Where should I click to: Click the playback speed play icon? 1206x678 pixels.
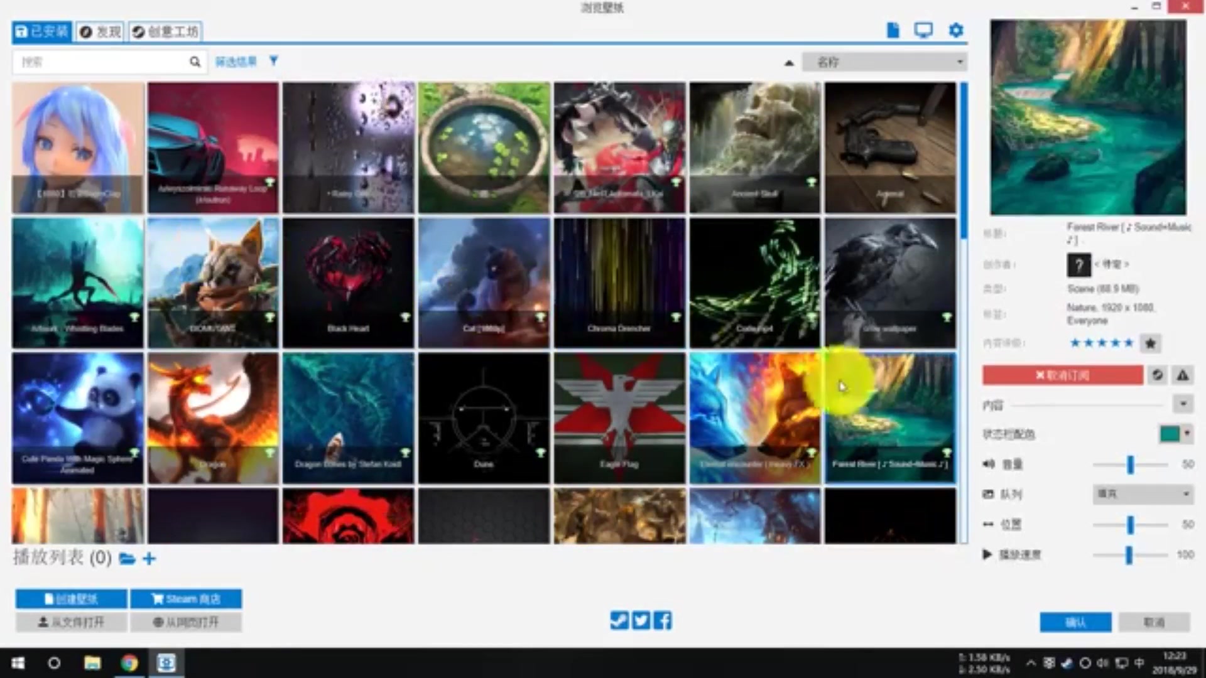pos(987,554)
